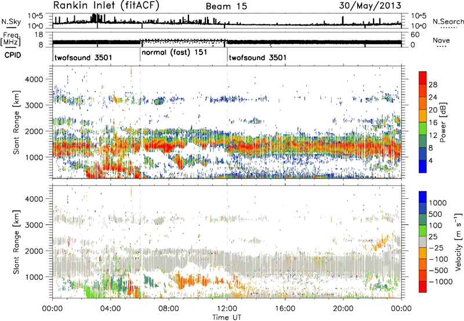Click the "N.Search" legend label
464x321 pixels.
(448, 21)
